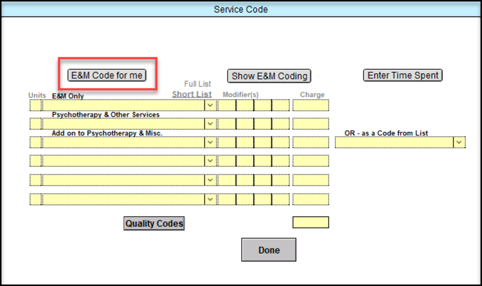The height and width of the screenshot is (286, 482).
Task: Click Charge field in Psychotherapy & Other Services row
Action: 310,124
